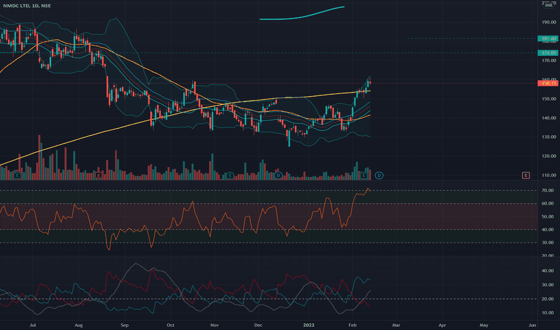Click the 190.00 price axis label
560x330 pixels.
click(549, 22)
